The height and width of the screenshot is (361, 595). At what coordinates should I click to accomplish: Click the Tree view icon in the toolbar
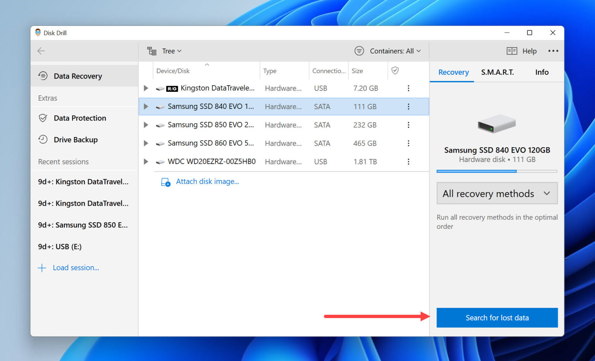[x=151, y=51]
